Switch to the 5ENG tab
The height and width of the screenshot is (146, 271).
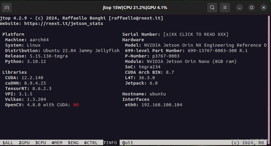[x=73, y=143]
